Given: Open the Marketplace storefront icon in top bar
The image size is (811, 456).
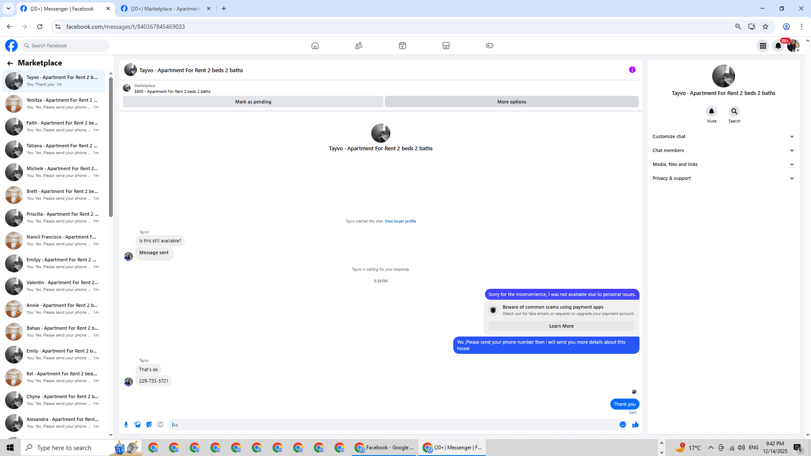Looking at the screenshot, I should coord(446,46).
